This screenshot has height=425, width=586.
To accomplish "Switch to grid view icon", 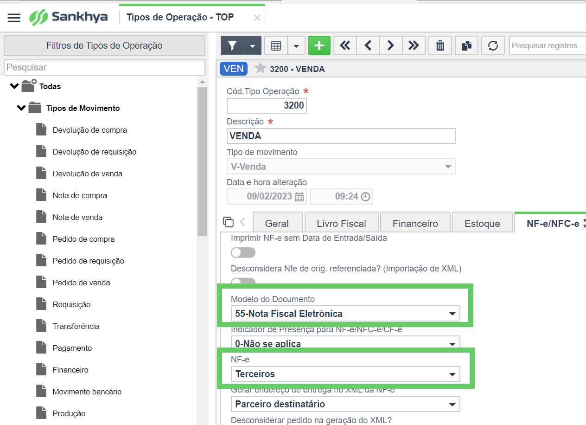I will 276,45.
